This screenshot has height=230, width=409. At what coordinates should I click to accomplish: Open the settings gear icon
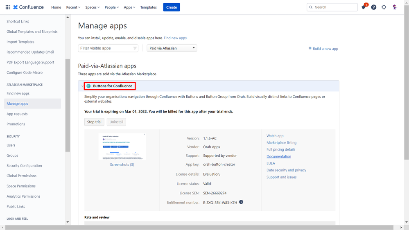[384, 7]
